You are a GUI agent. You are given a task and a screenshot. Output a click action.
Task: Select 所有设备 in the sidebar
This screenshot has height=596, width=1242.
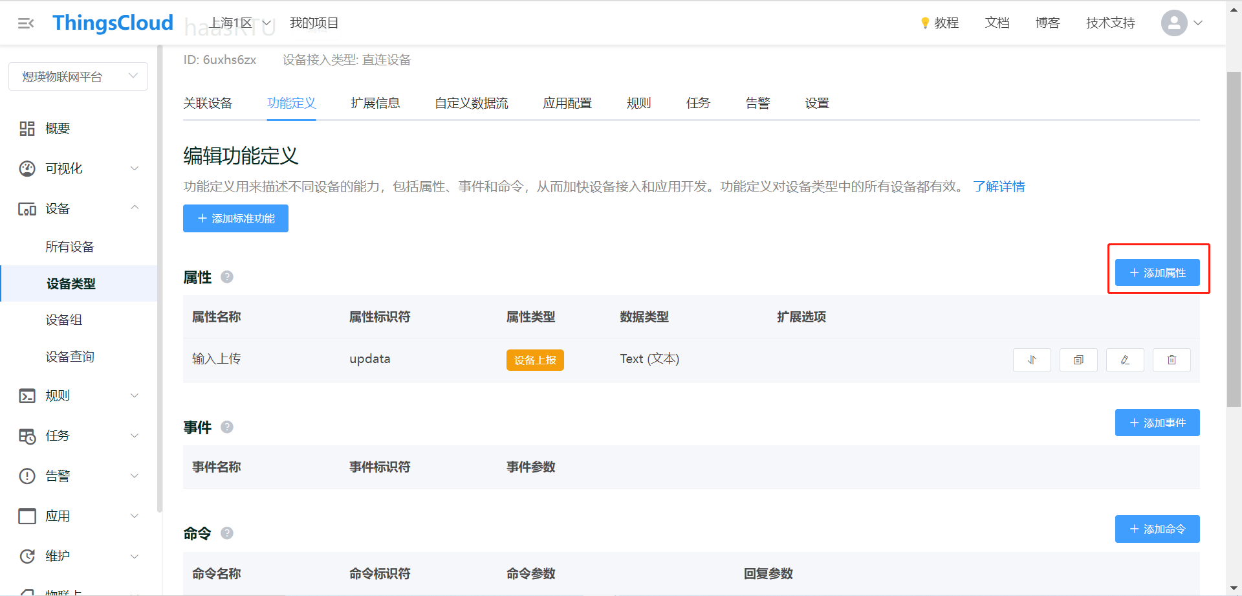[x=70, y=247]
